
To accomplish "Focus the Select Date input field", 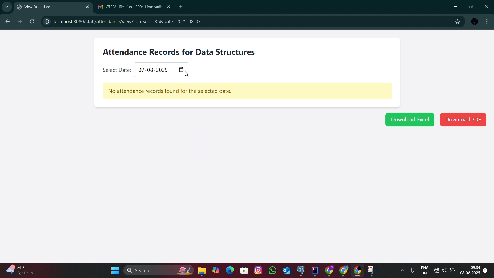I will [161, 70].
